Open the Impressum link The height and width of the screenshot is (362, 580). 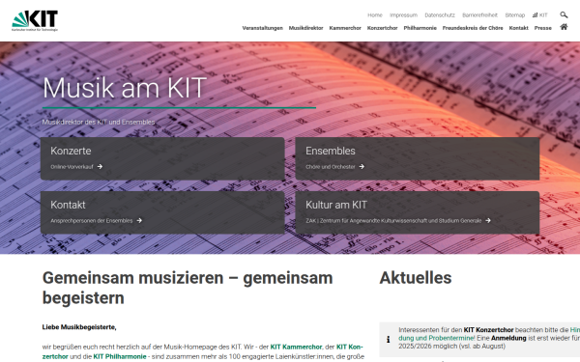coord(403,15)
